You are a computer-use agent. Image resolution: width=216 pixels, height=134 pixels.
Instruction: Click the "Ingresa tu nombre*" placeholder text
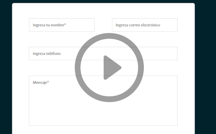[x=49, y=25]
